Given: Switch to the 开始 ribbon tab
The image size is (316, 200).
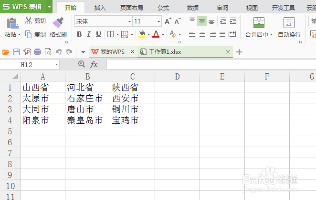Looking at the screenshot, I should pyautogui.click(x=71, y=8).
